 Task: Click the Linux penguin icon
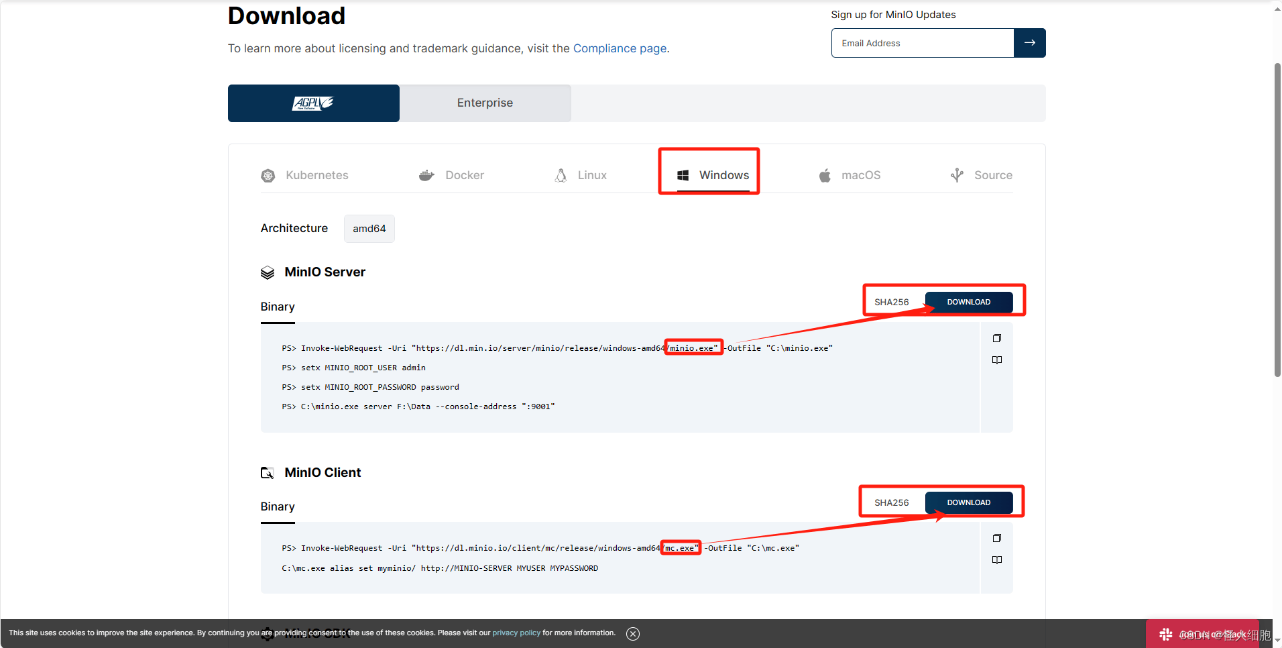pos(561,175)
